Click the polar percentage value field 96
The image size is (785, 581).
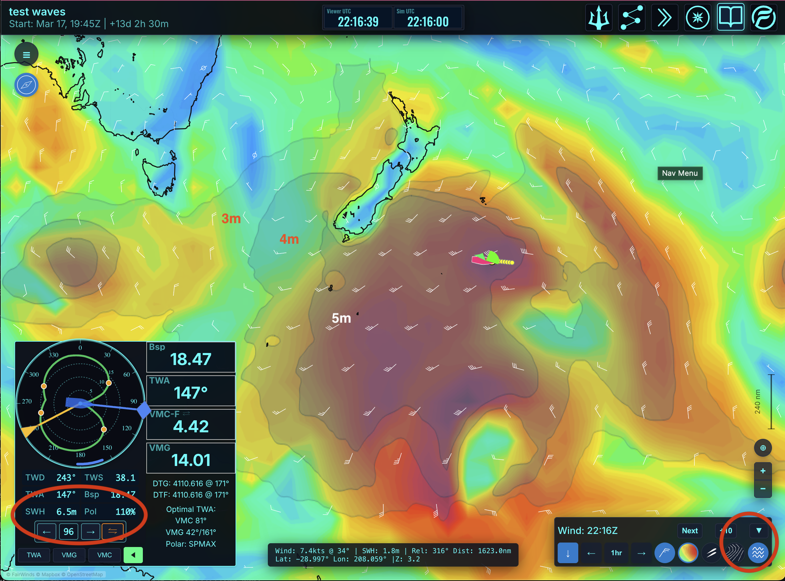tap(68, 532)
